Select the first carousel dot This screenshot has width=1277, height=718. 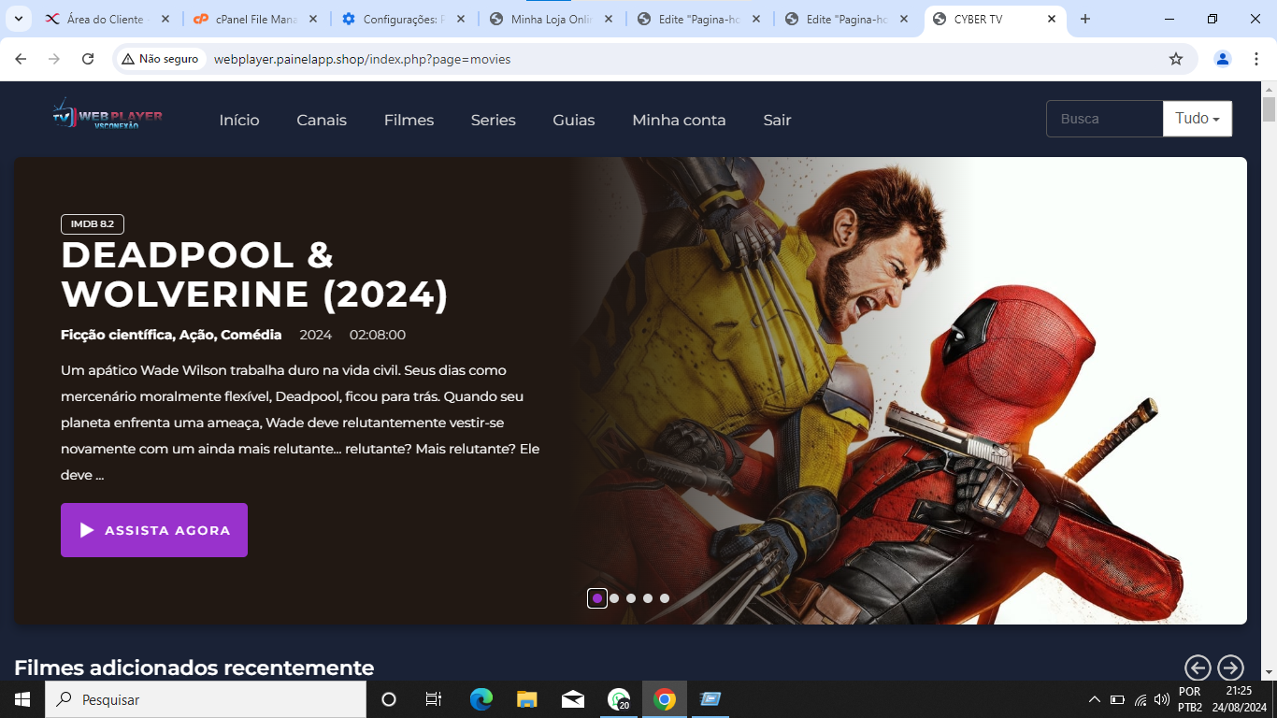point(596,596)
